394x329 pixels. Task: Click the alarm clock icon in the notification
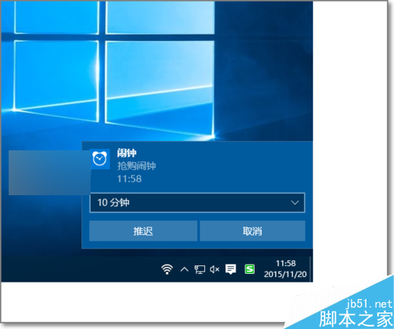99,159
